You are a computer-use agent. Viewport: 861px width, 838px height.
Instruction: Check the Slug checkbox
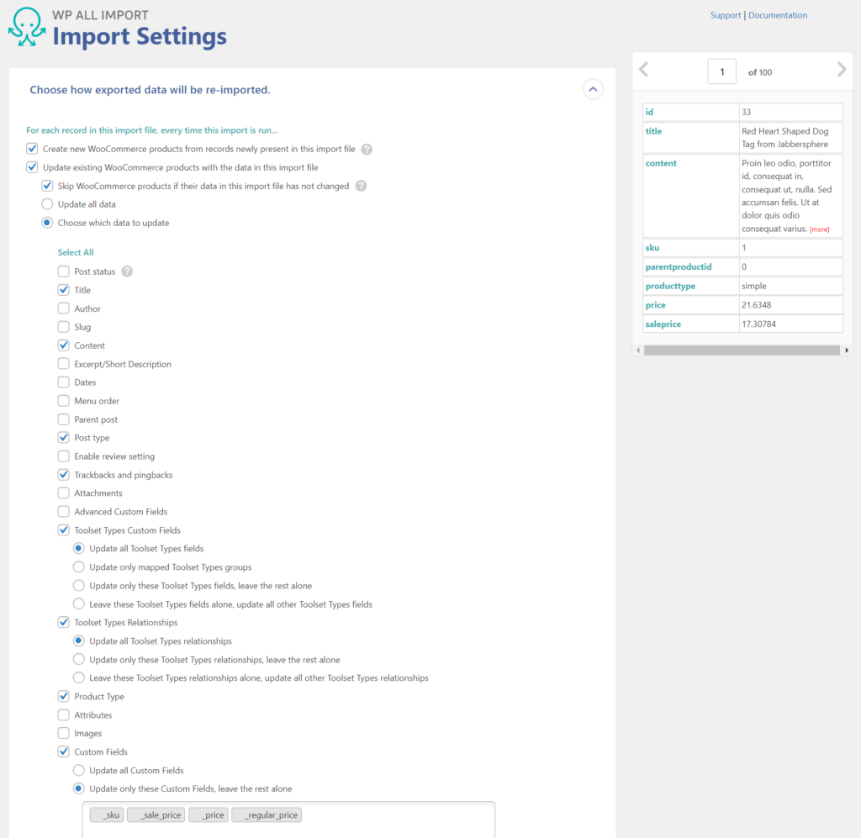click(64, 327)
